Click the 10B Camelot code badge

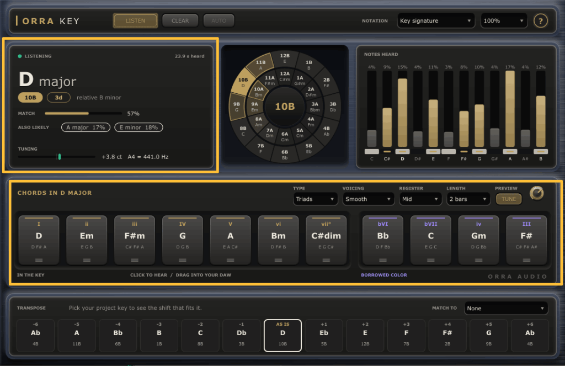30,97
